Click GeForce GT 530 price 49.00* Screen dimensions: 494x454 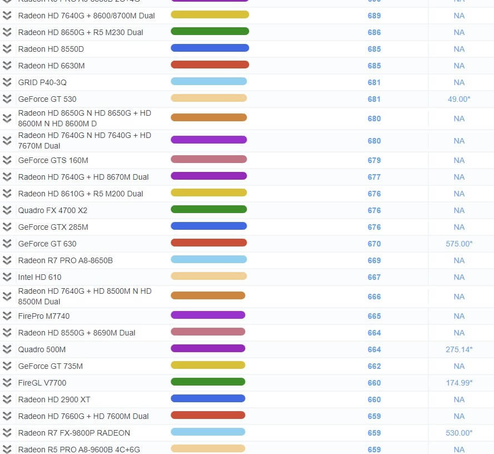pyautogui.click(x=459, y=99)
